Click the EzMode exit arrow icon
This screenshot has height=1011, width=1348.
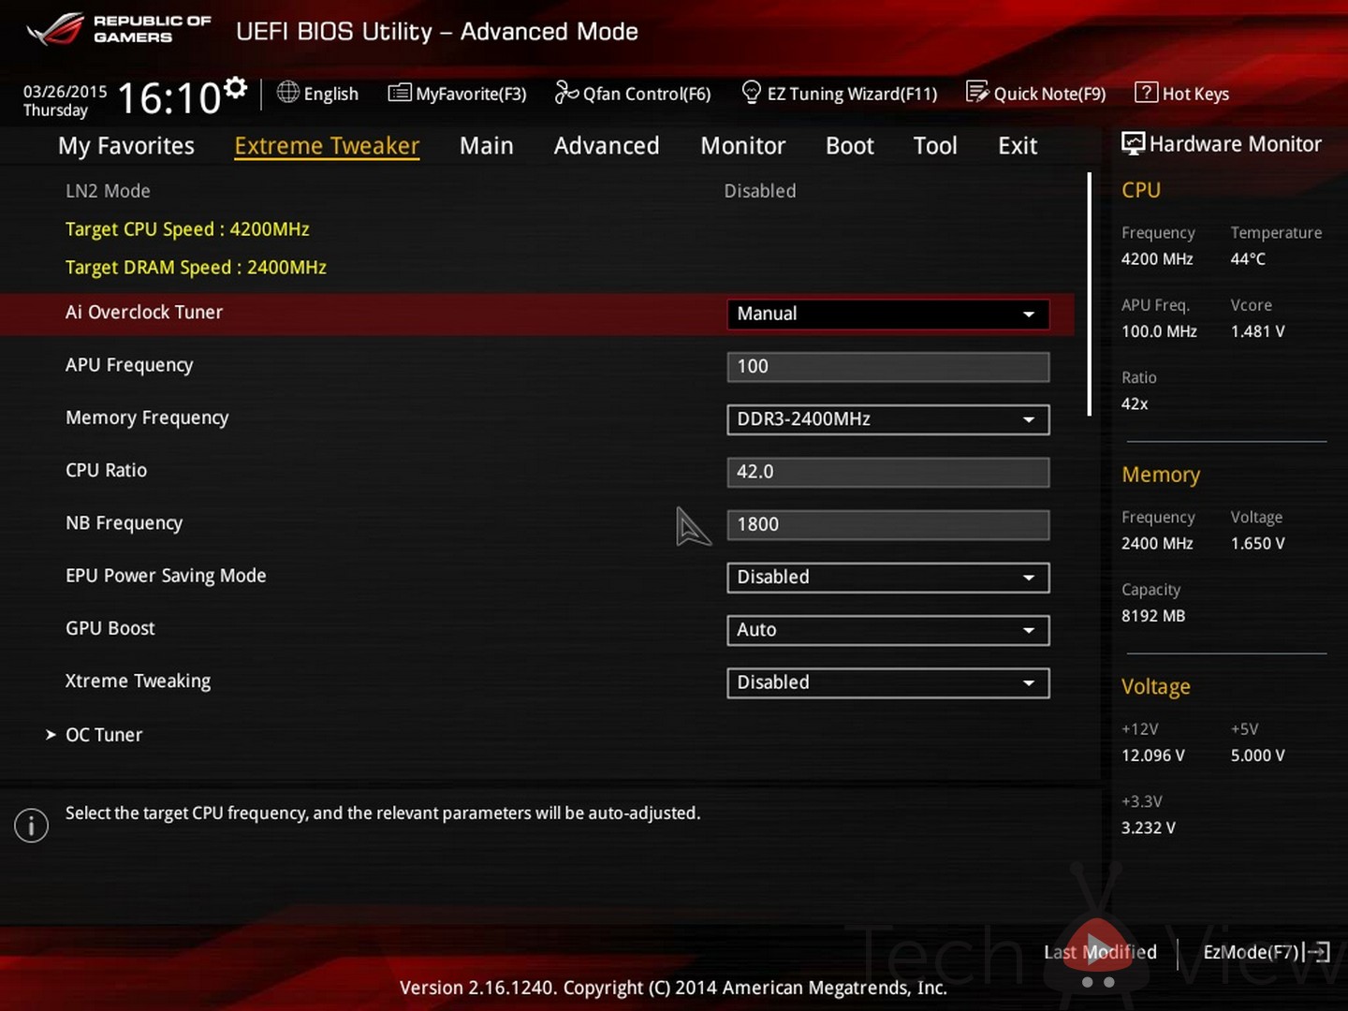click(x=1318, y=952)
